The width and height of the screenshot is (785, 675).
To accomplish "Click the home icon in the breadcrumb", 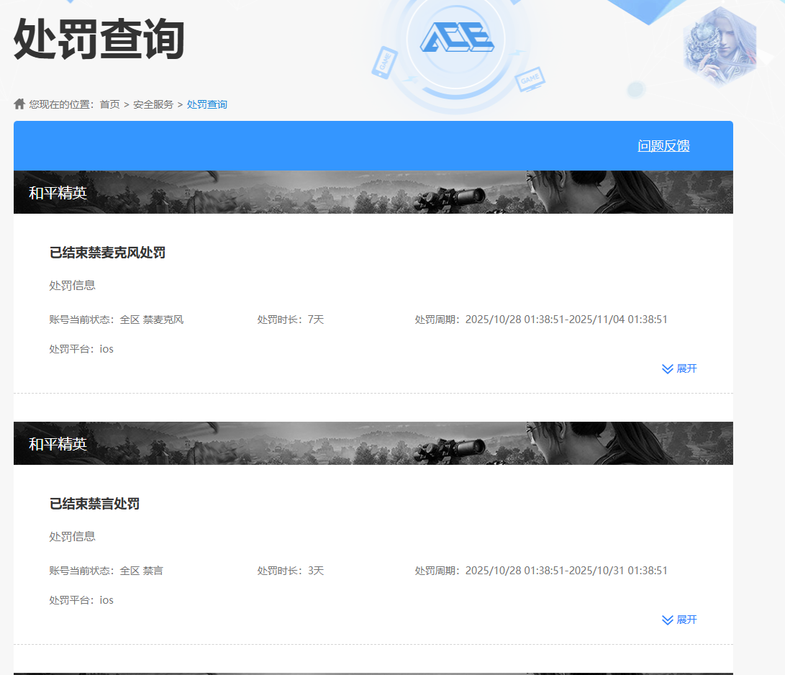I will [19, 104].
